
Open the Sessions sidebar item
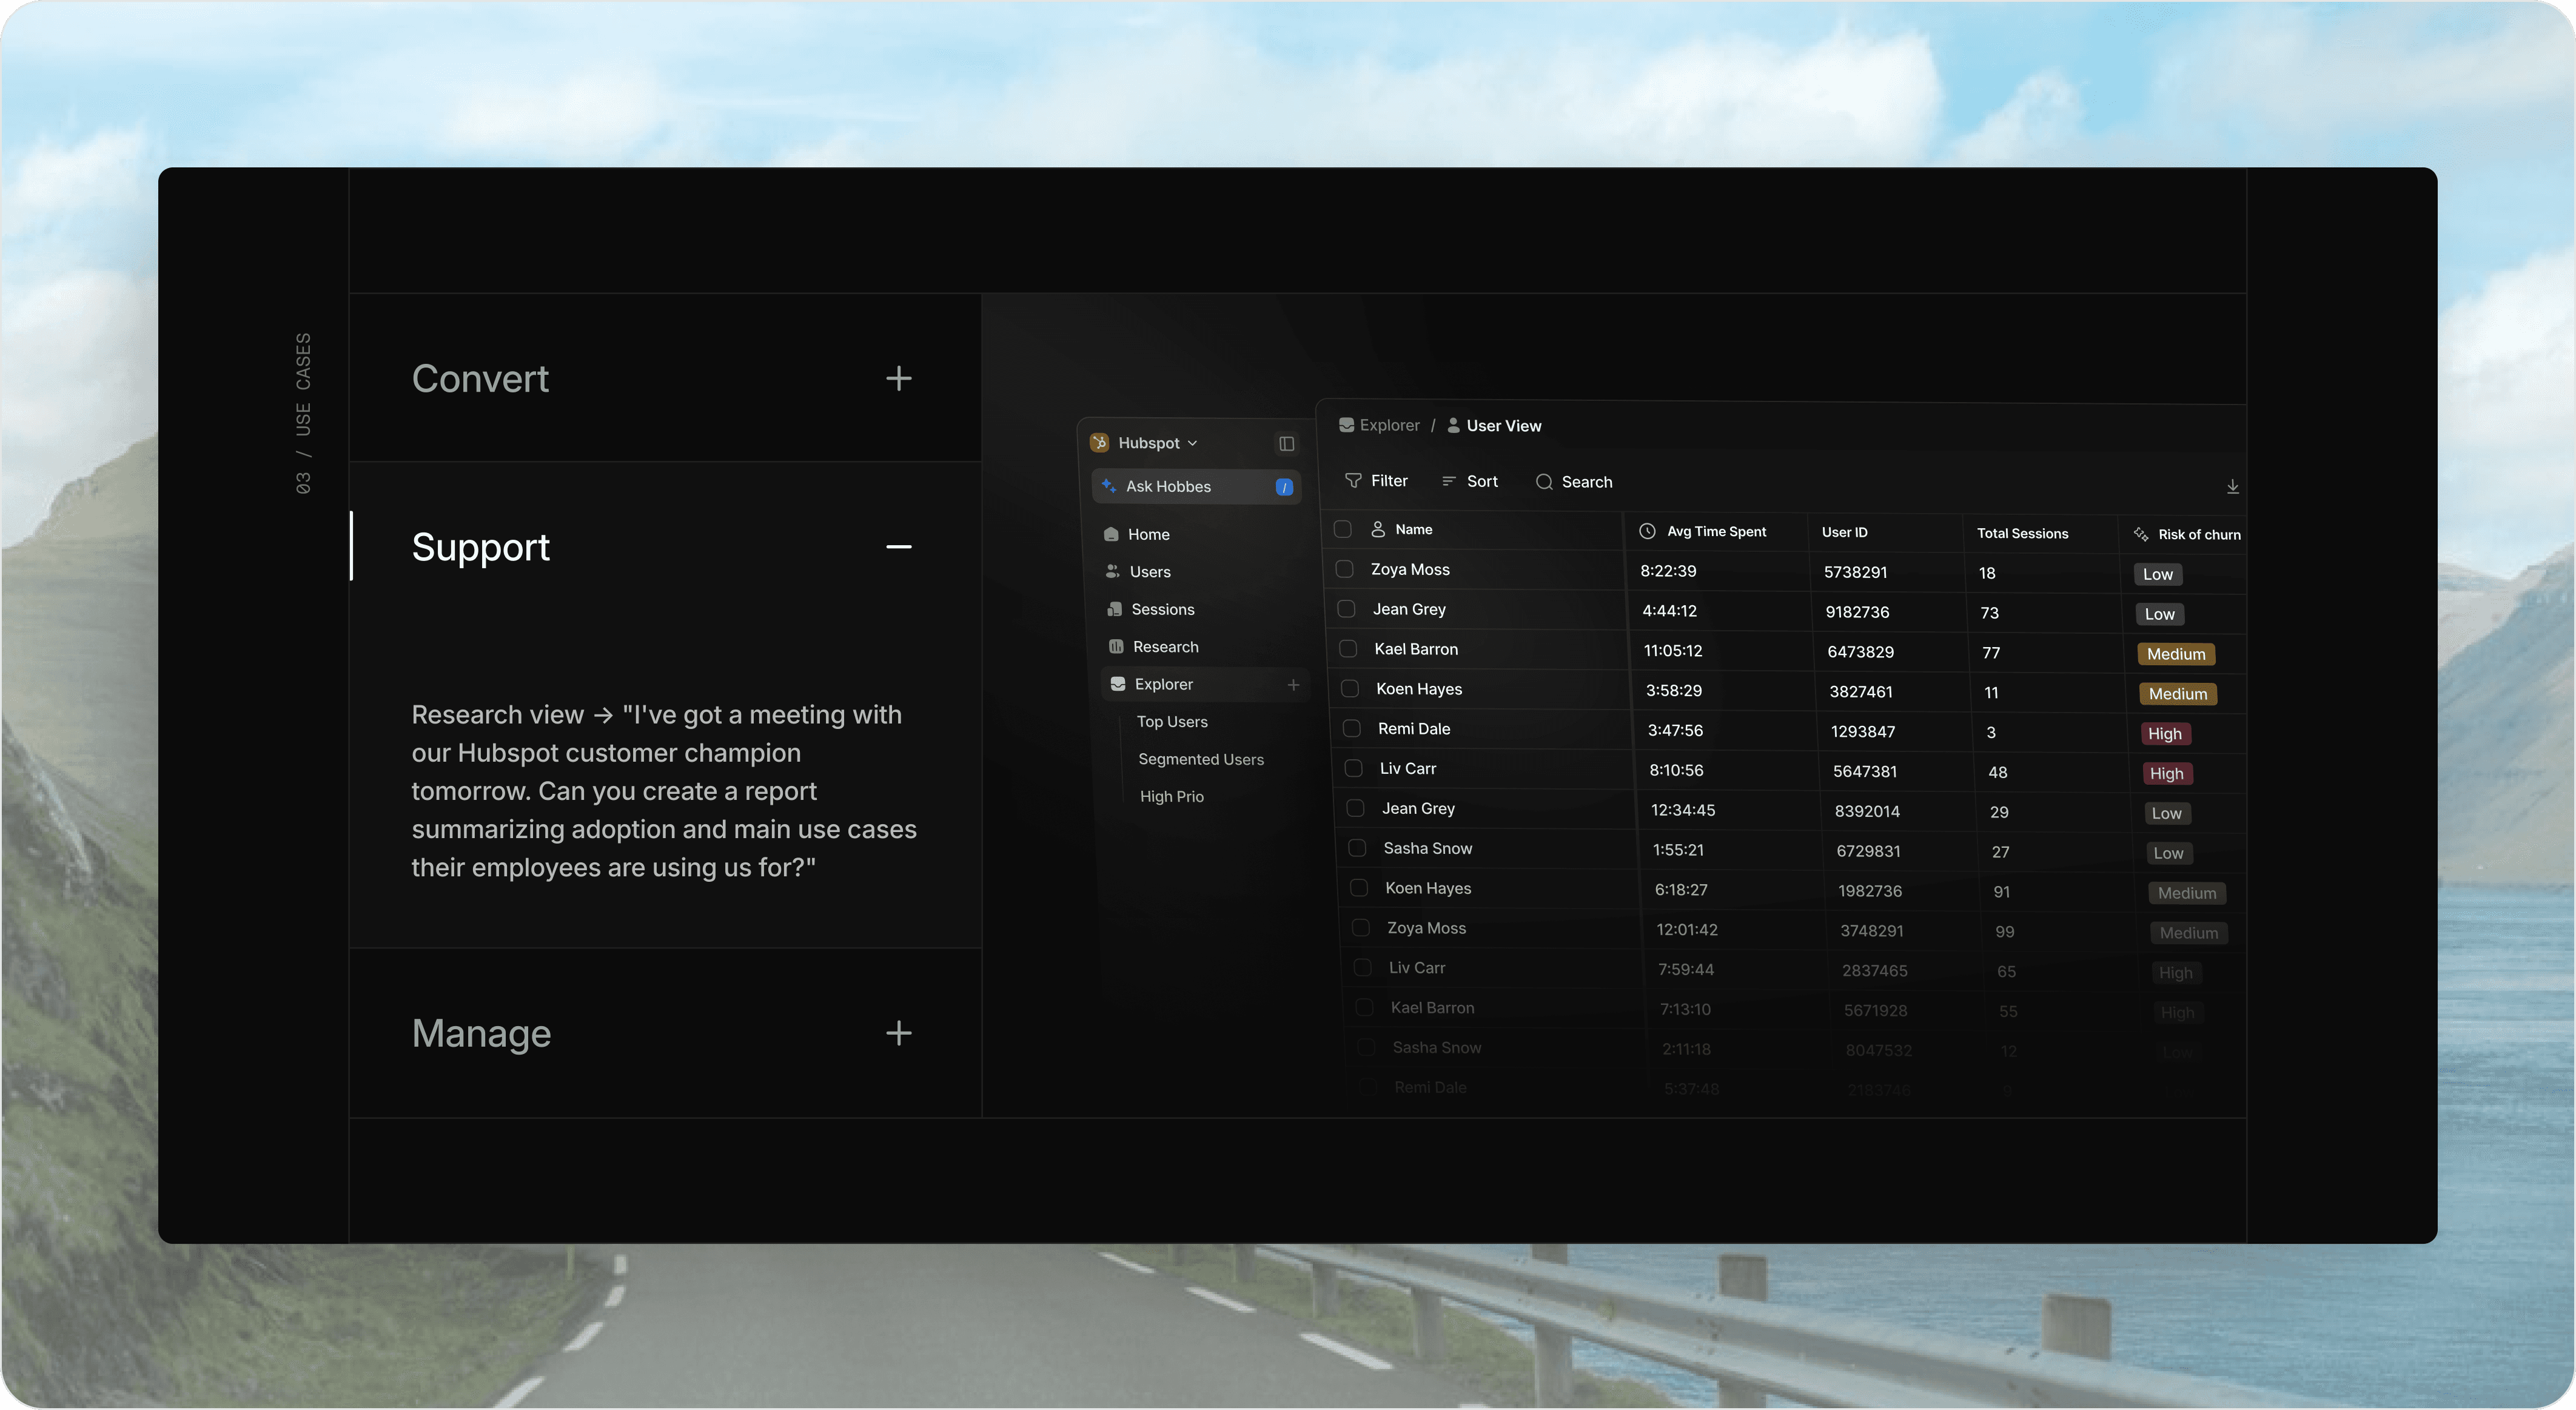tap(1162, 609)
